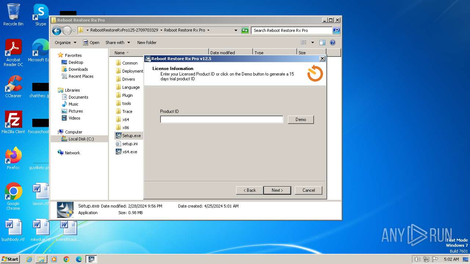Open Acrobat Reader DC shortcut
470x264 pixels.
tap(13, 53)
